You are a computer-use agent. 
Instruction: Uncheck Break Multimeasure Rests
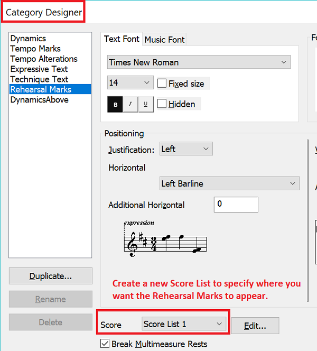point(105,344)
